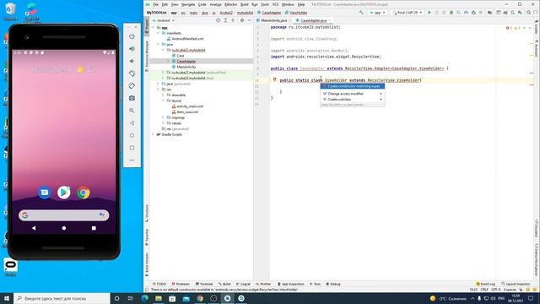Activate the emulator zoom magnifier
The height and width of the screenshot is (304, 540).
(132, 111)
